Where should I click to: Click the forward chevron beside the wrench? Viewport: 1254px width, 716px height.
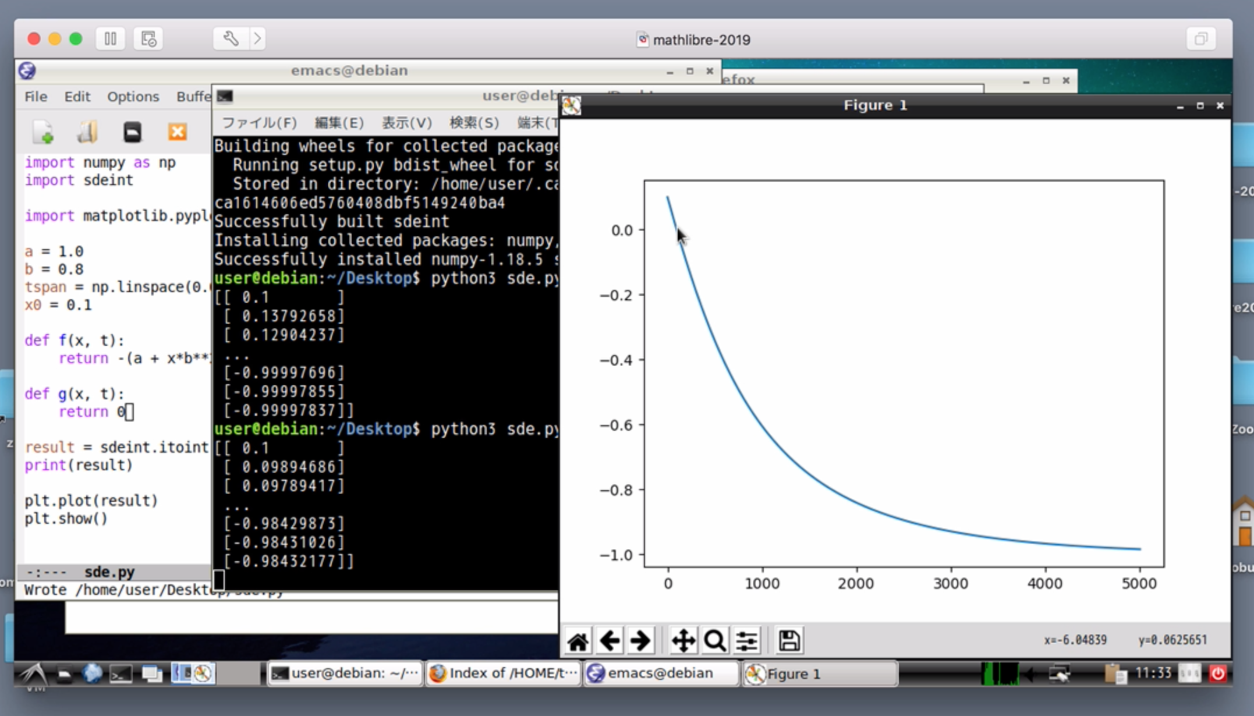pyautogui.click(x=257, y=39)
